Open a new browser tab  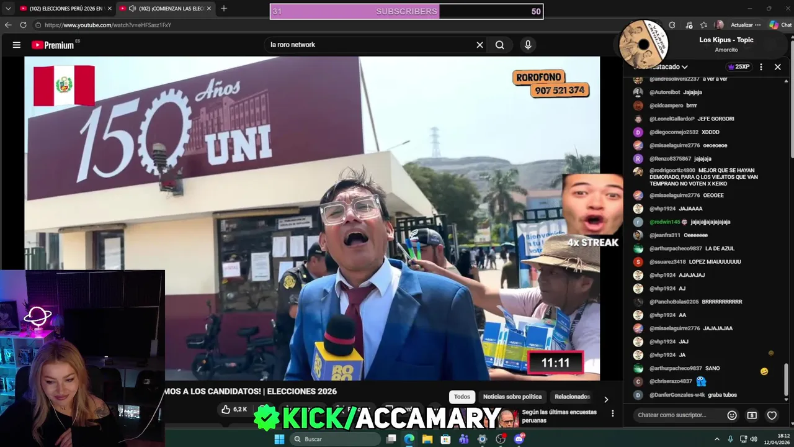pyautogui.click(x=224, y=9)
